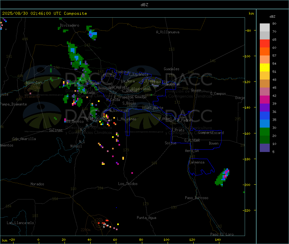The height and width of the screenshot is (244, 289).
Task: Click the CompantEscard map label
Action: [211, 132]
